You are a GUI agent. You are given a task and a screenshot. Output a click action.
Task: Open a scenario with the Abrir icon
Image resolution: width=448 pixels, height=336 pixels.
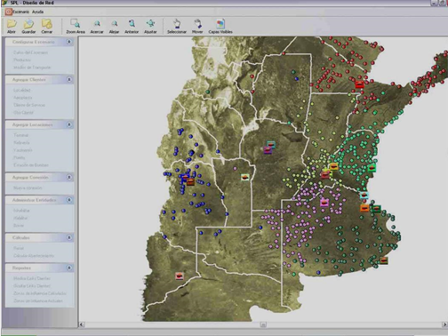pos(12,26)
